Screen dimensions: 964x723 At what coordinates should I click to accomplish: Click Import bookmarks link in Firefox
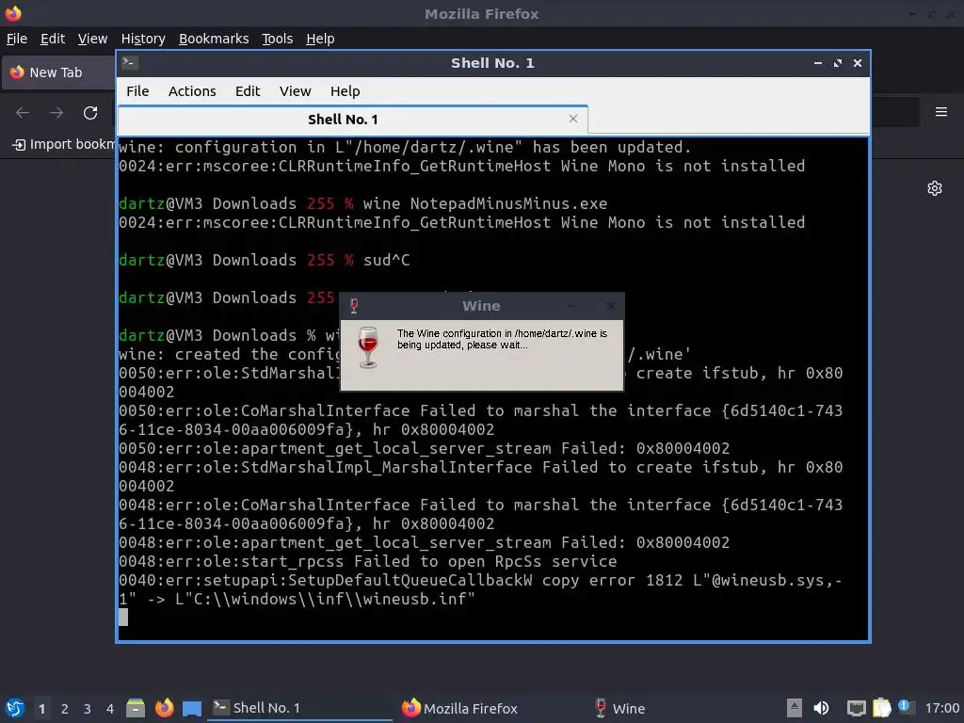64,144
